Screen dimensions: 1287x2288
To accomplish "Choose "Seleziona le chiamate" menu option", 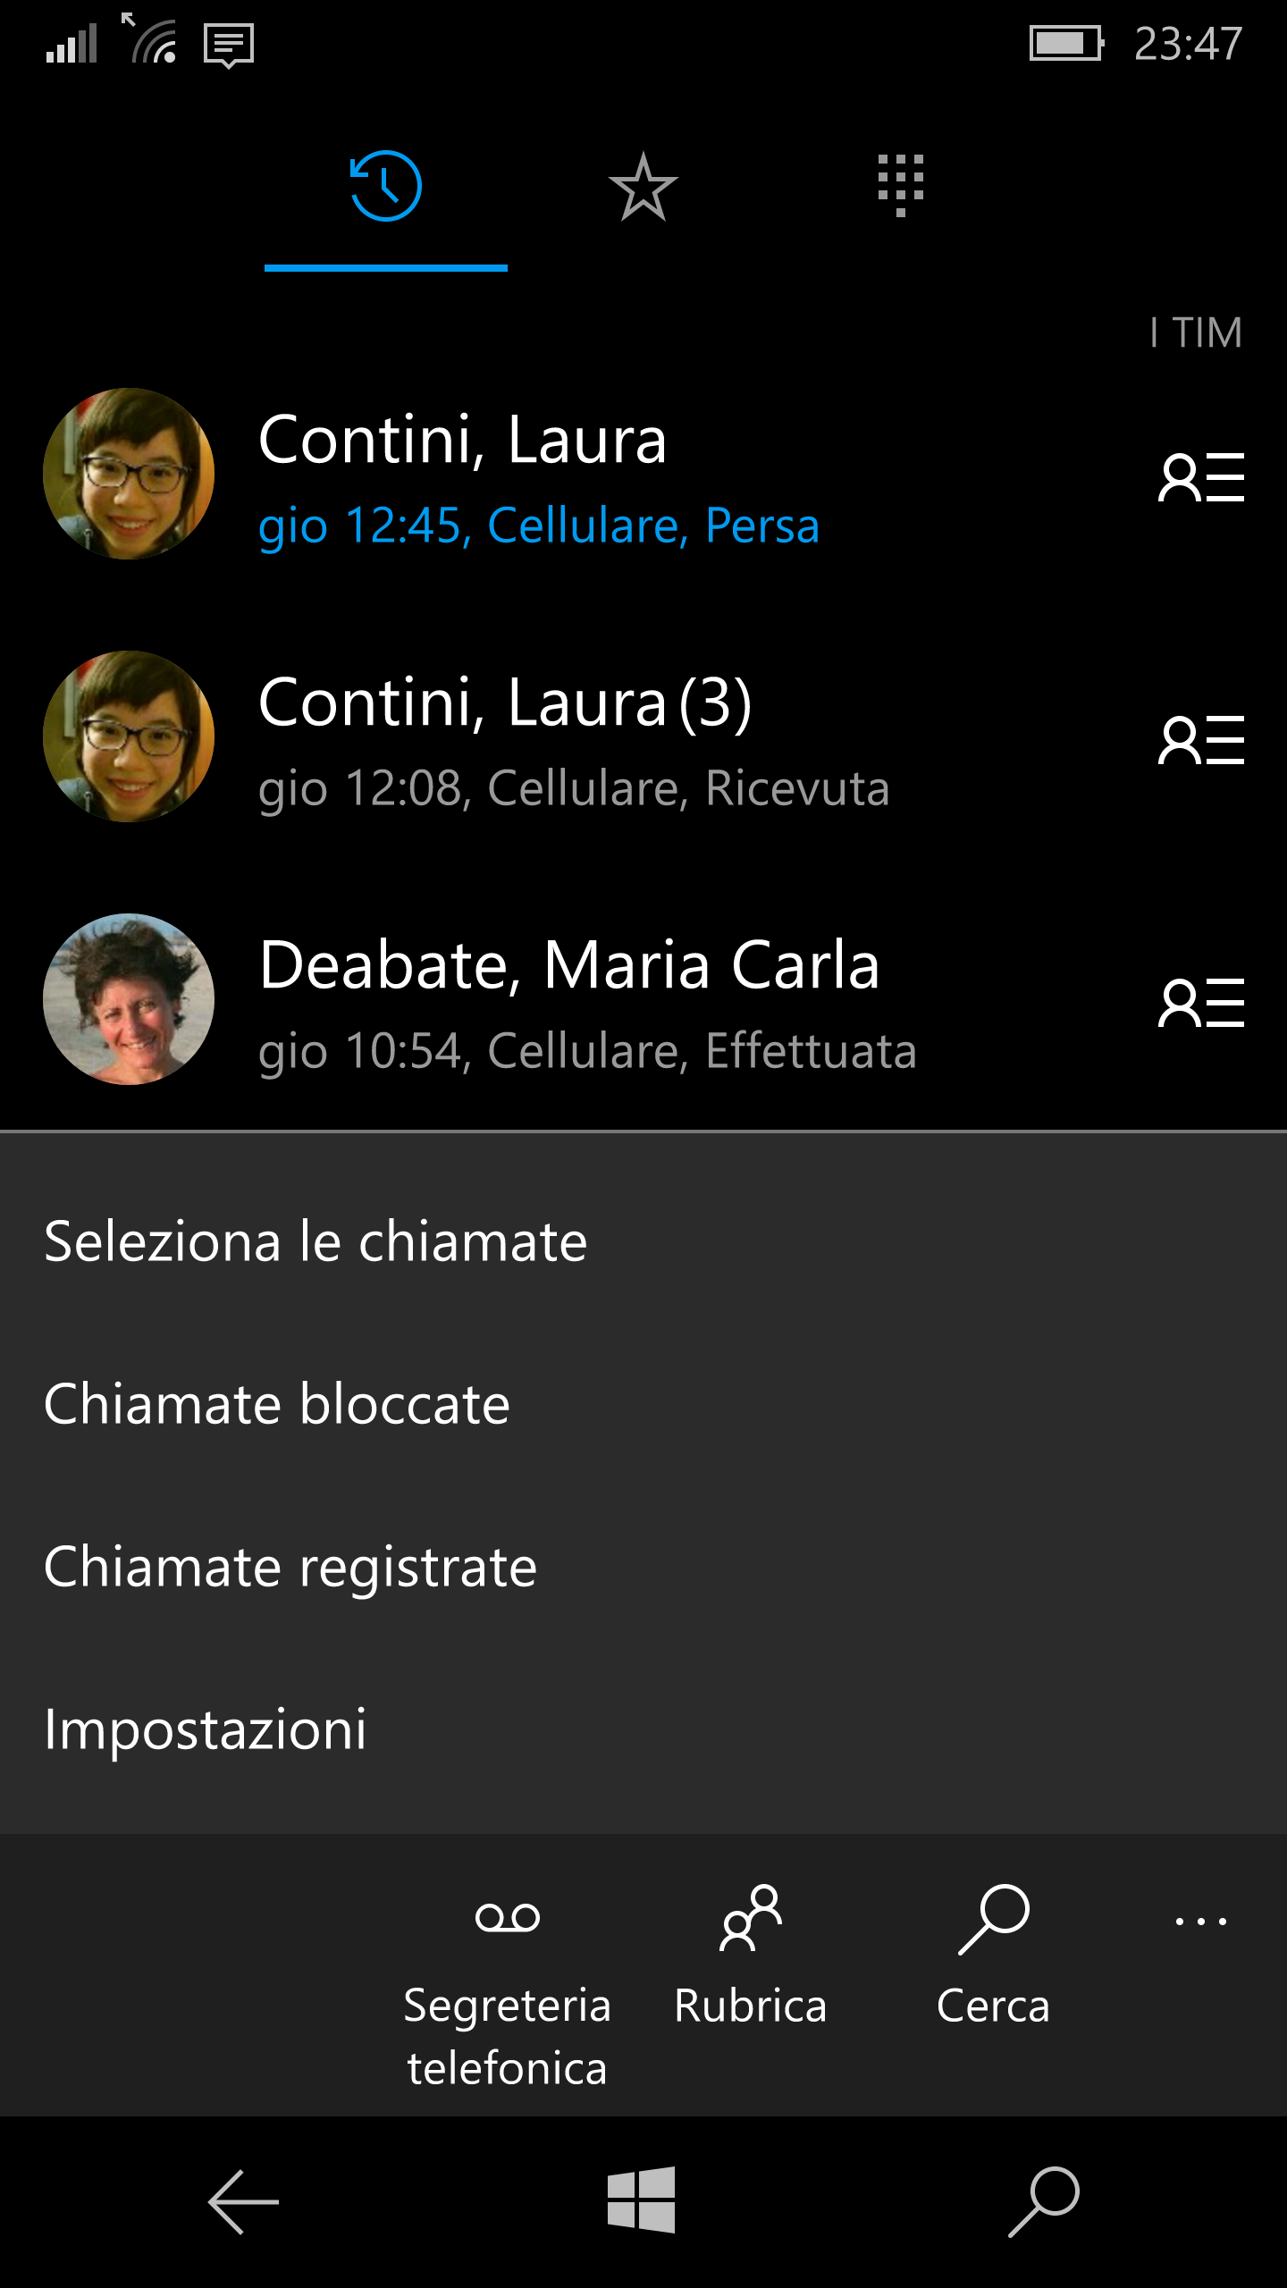I will click(x=315, y=1241).
